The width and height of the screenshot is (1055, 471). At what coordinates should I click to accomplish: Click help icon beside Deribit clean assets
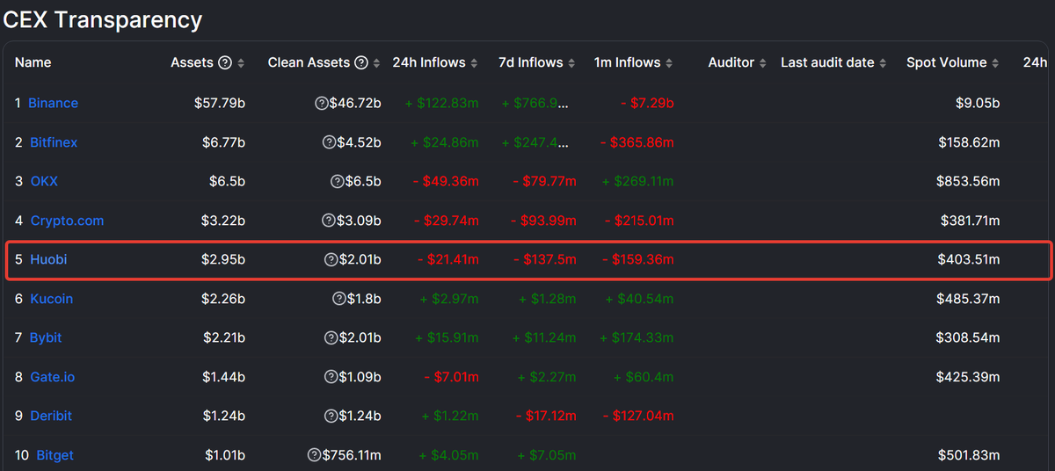(x=331, y=416)
